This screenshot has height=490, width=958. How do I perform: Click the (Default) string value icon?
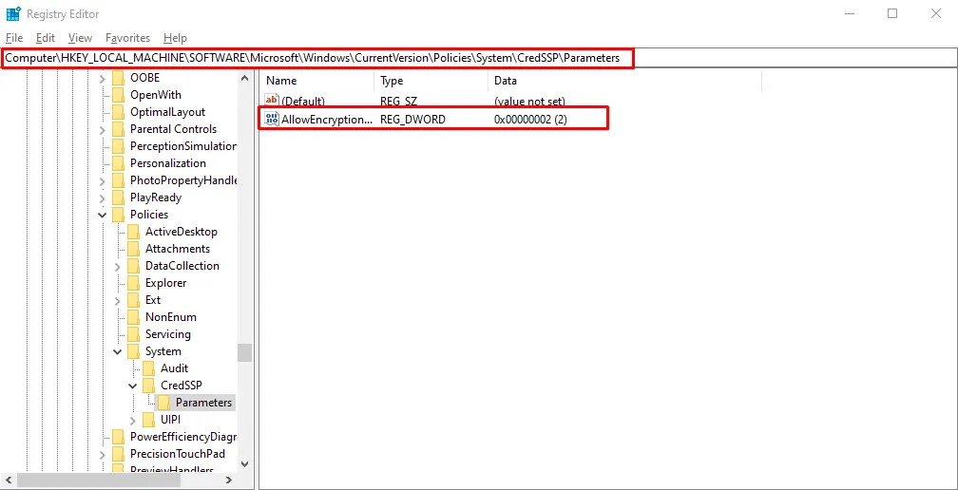click(x=272, y=100)
